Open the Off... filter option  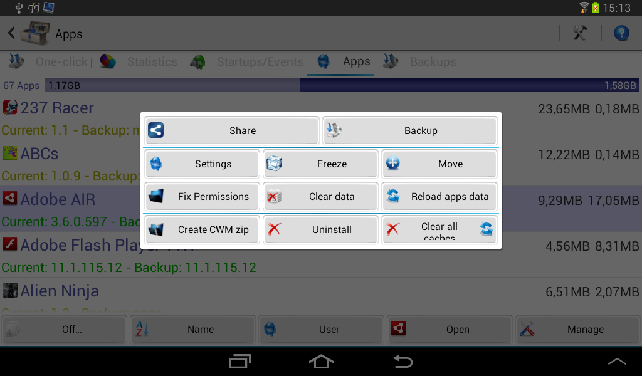(x=63, y=329)
